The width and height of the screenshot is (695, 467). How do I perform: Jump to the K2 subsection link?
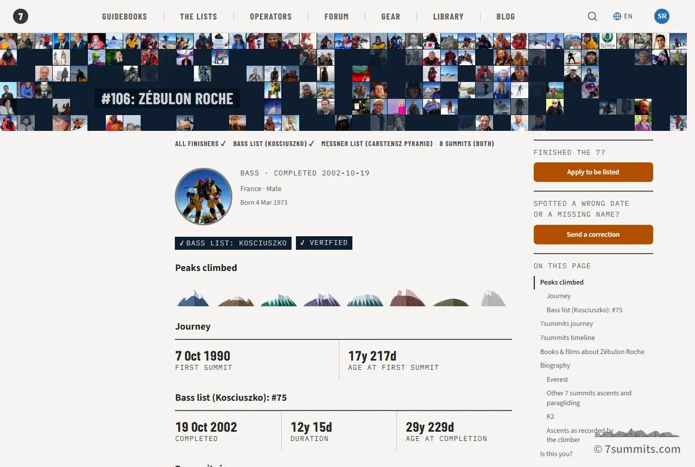[551, 416]
